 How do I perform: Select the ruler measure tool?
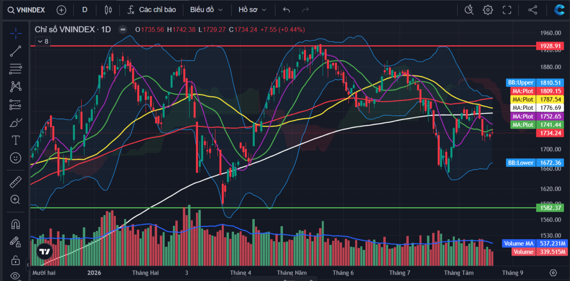tap(15, 182)
